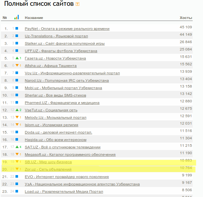Open Melody.Uz music portal link

55,117
